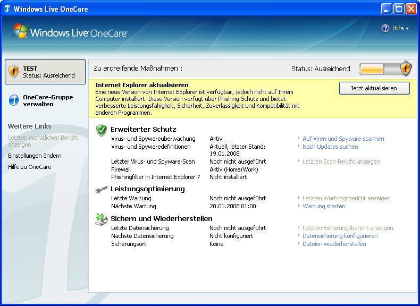The image size is (420, 306).
Task: Click Status: Ausreichend text in header
Action: 321,69
